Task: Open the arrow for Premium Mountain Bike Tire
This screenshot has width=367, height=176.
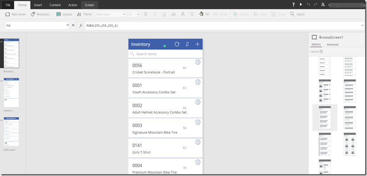Action: click(198, 162)
